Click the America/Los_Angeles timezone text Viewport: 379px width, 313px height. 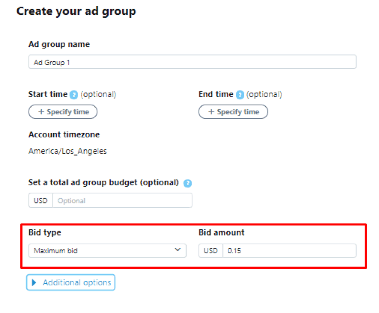click(67, 151)
